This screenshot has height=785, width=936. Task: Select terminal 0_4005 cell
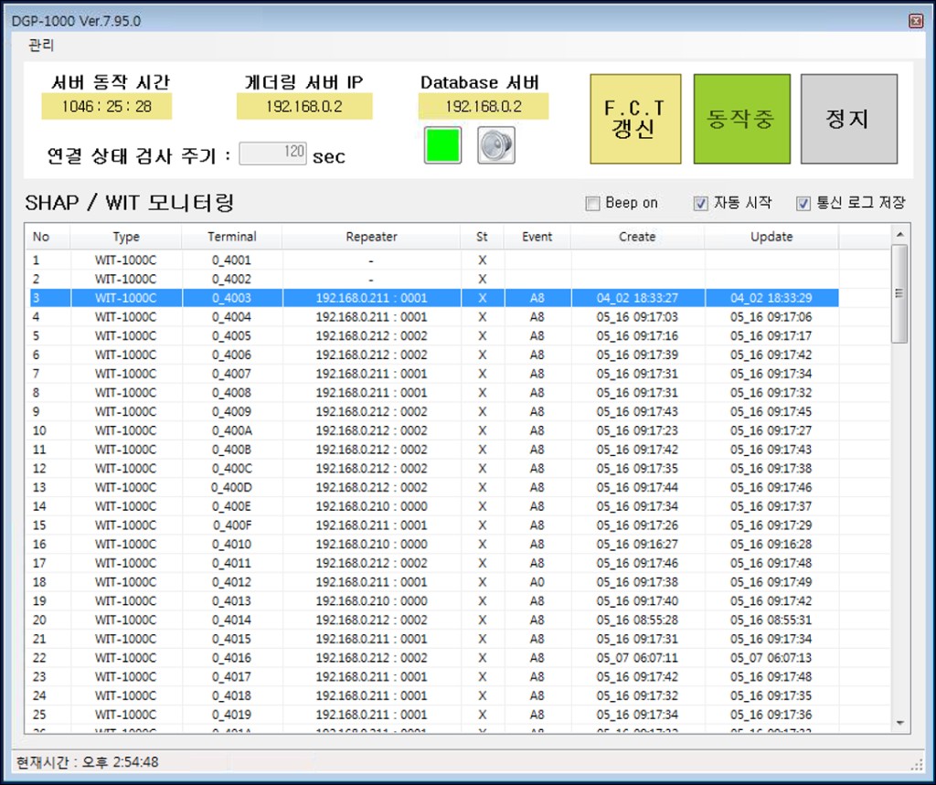click(x=231, y=336)
